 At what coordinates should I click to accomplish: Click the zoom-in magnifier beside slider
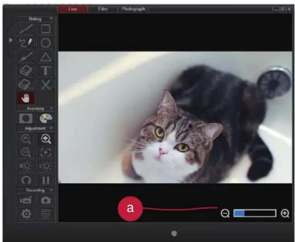point(285,213)
